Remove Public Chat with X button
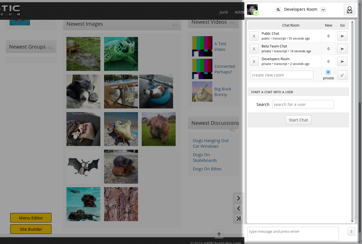Screen dimensions: 362x244 pyautogui.click(x=254, y=36)
